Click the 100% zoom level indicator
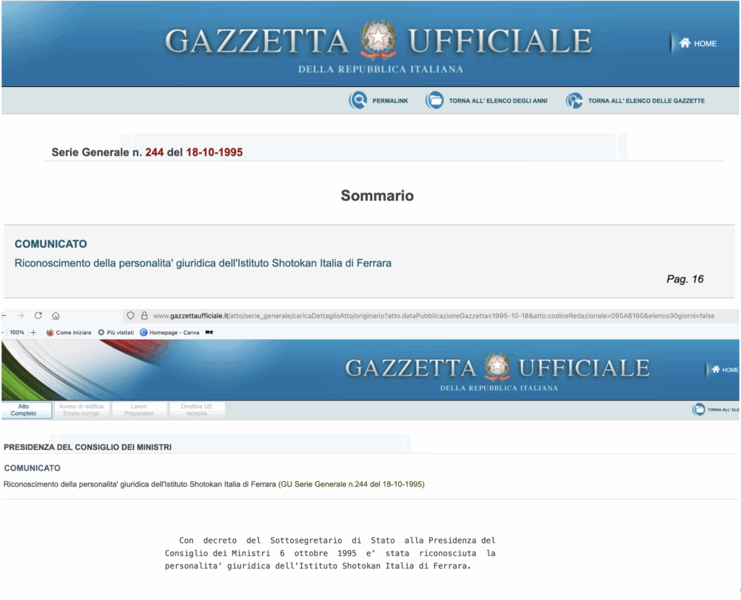 (x=17, y=332)
